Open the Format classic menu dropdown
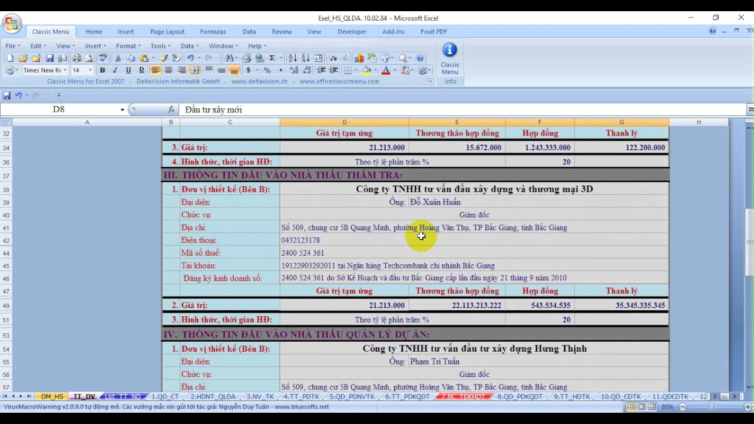Viewport: 754px width, 424px height. pos(128,46)
